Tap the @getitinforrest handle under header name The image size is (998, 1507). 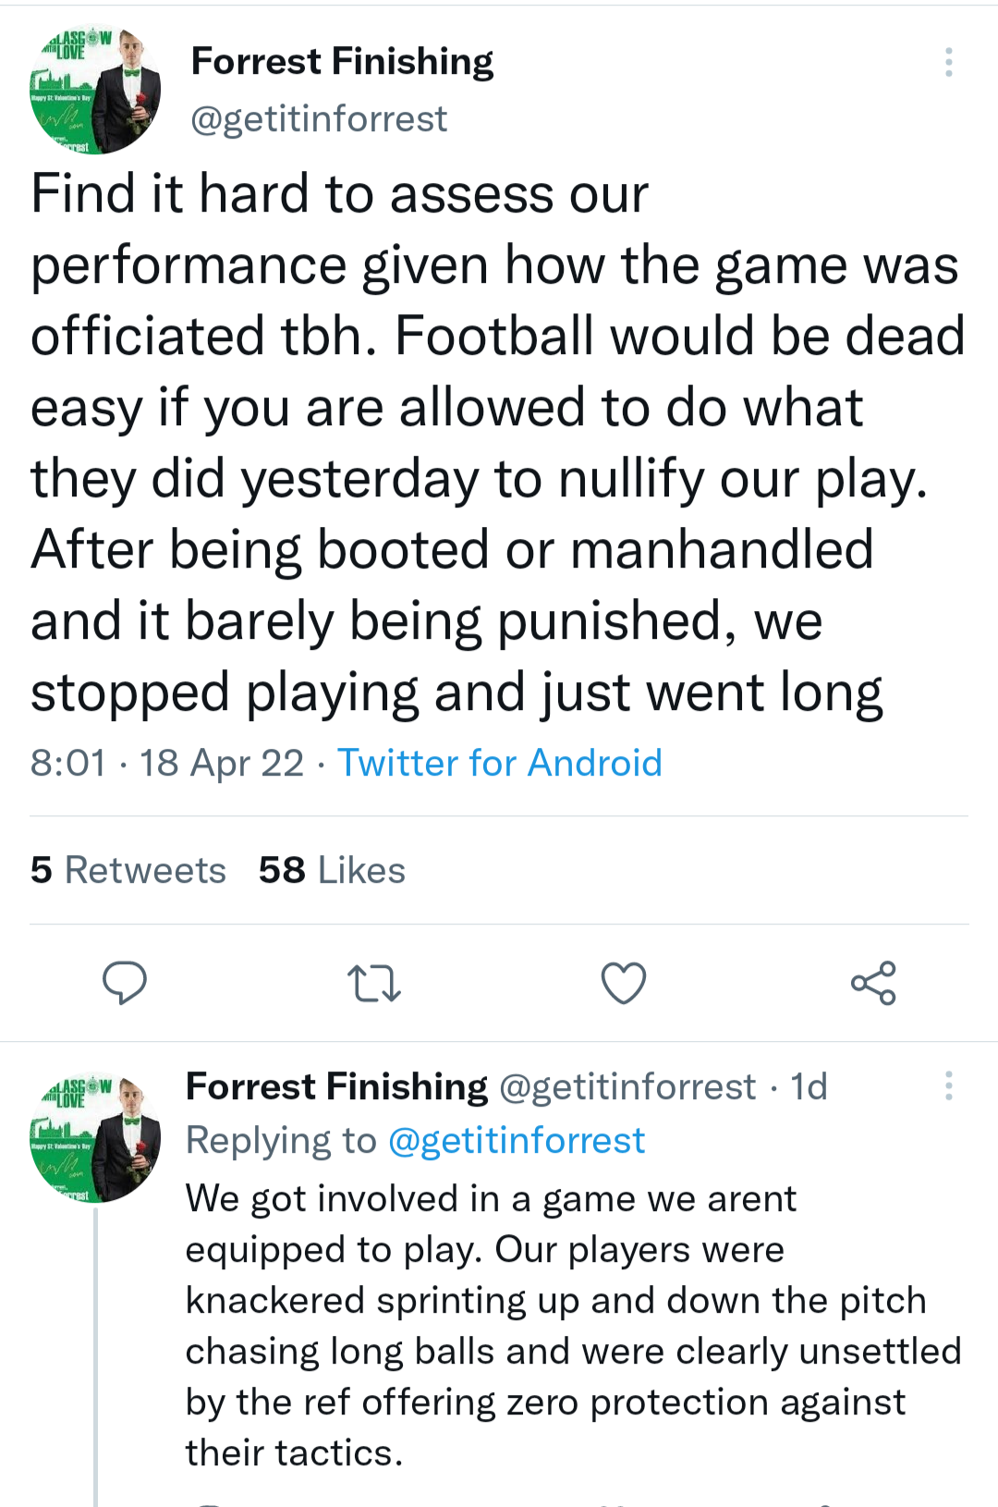click(319, 119)
